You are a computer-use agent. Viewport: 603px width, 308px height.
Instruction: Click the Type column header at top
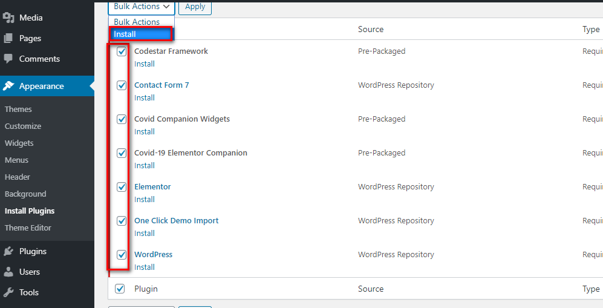591,29
